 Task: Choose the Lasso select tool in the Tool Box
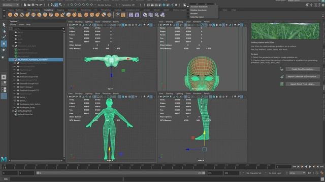[4, 31]
